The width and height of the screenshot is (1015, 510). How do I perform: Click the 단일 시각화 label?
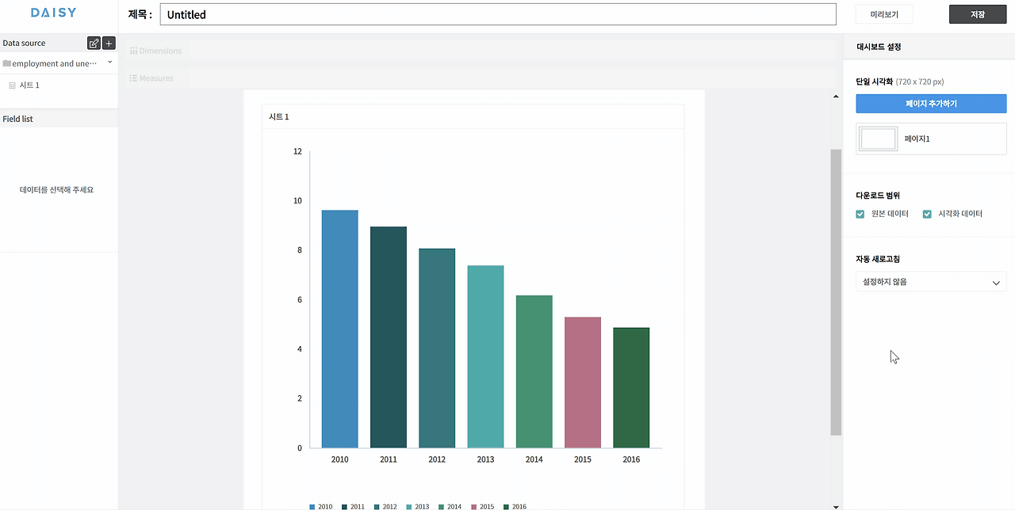[x=875, y=82]
